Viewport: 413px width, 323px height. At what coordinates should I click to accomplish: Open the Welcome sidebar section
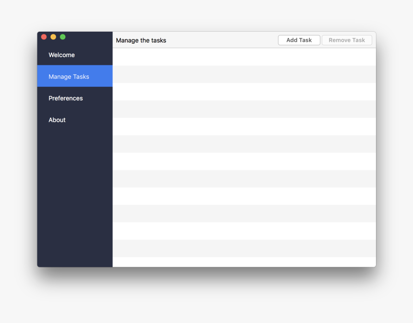point(75,55)
